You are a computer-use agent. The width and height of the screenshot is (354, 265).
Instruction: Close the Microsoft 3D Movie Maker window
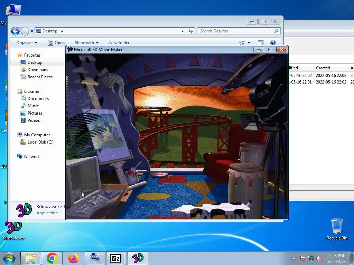point(281,49)
